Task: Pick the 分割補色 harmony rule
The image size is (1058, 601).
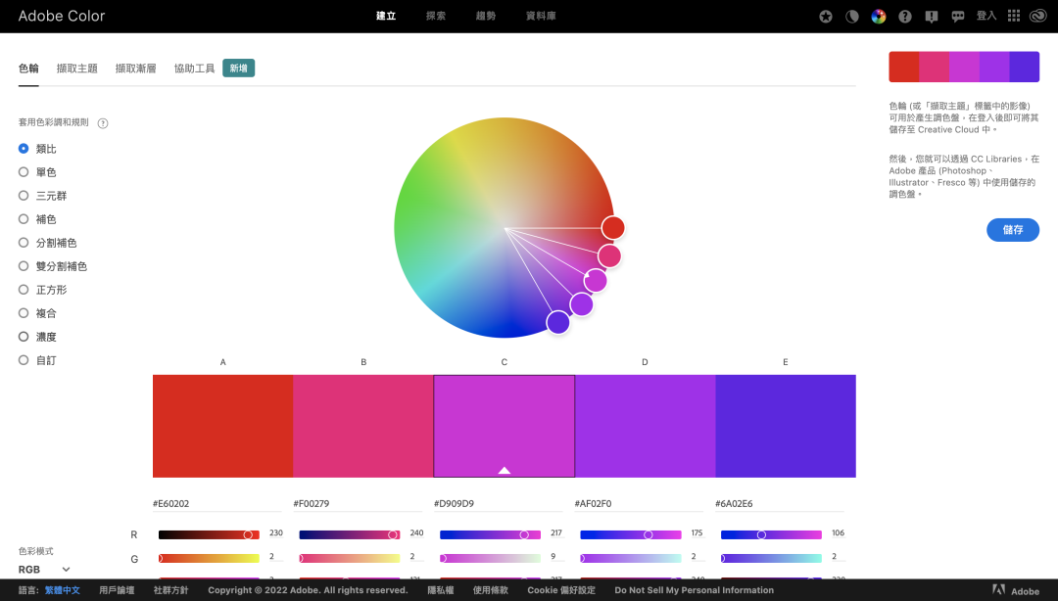Action: [x=48, y=243]
